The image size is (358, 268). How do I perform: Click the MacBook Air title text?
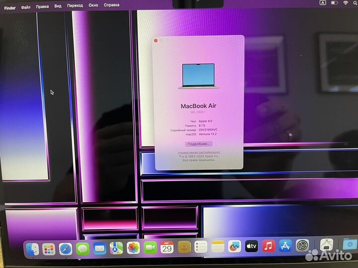pyautogui.click(x=198, y=106)
